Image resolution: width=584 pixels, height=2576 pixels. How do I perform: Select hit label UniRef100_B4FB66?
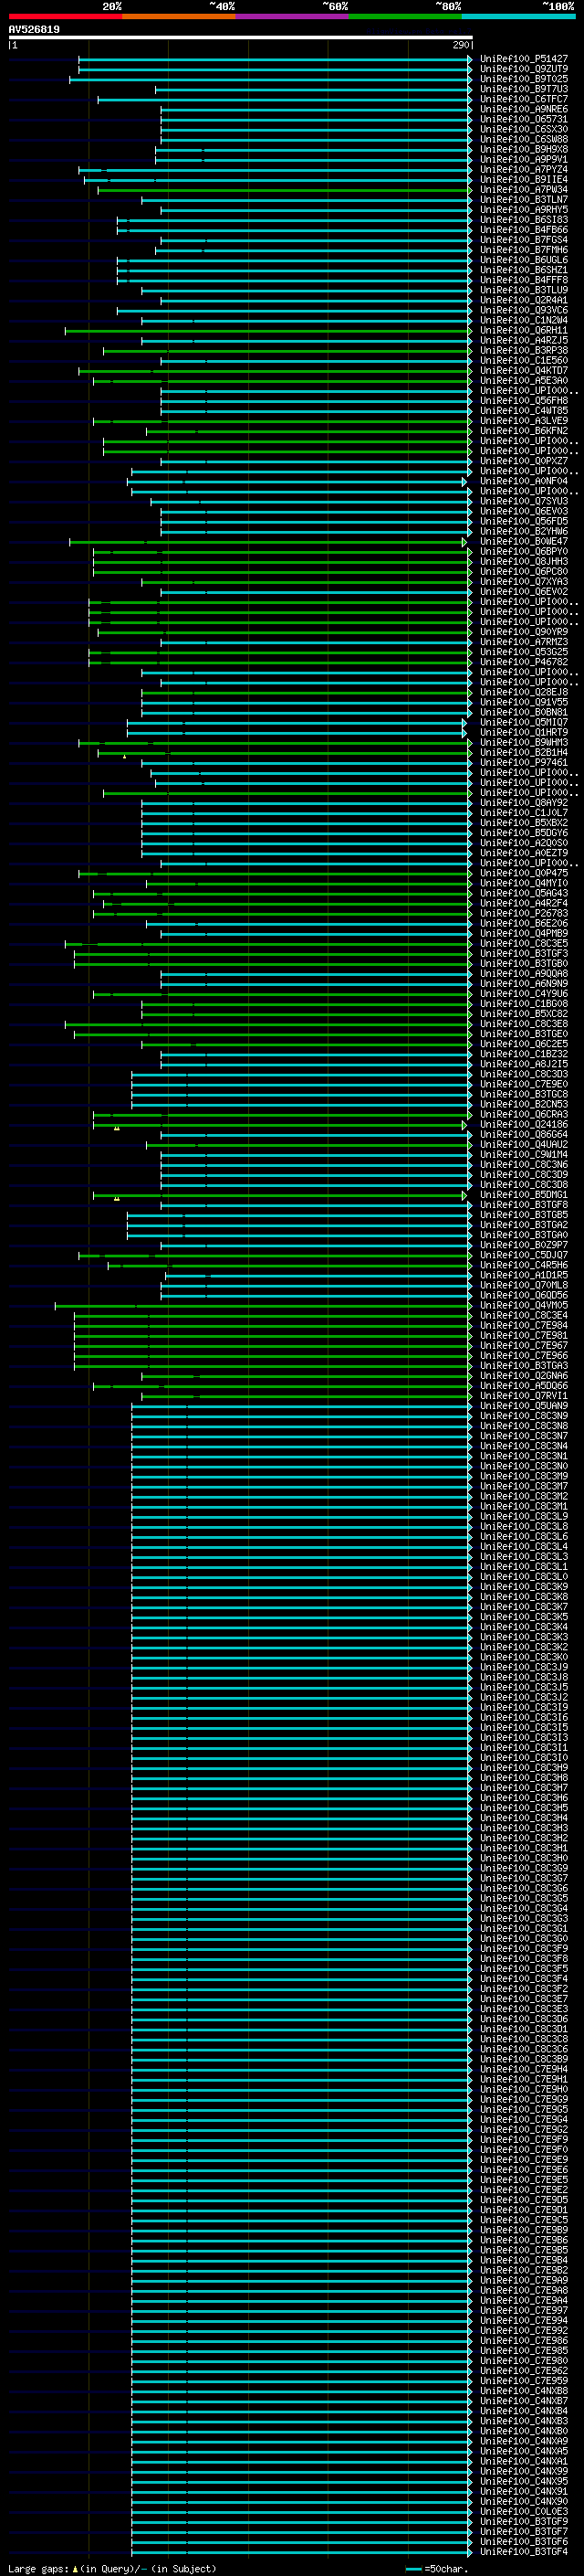coord(524,230)
